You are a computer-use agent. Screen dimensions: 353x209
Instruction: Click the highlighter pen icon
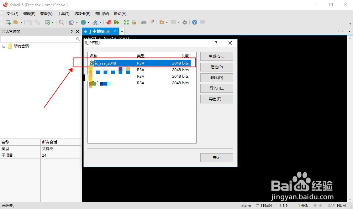tap(152, 22)
